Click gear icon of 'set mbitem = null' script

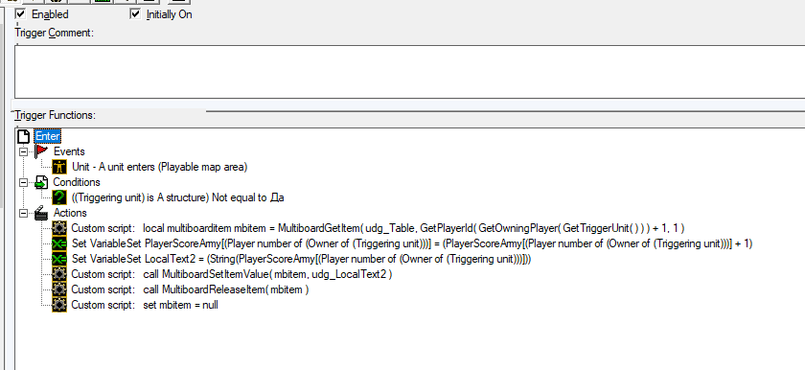pos(59,306)
